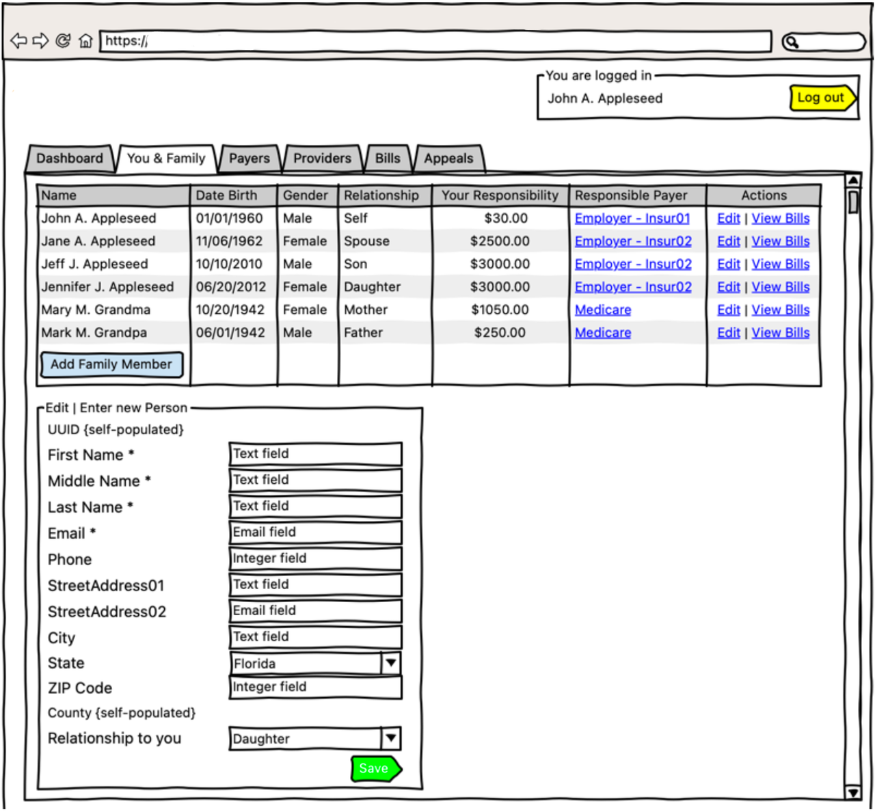Open Medicare link for Mary M. Grandma

click(602, 310)
